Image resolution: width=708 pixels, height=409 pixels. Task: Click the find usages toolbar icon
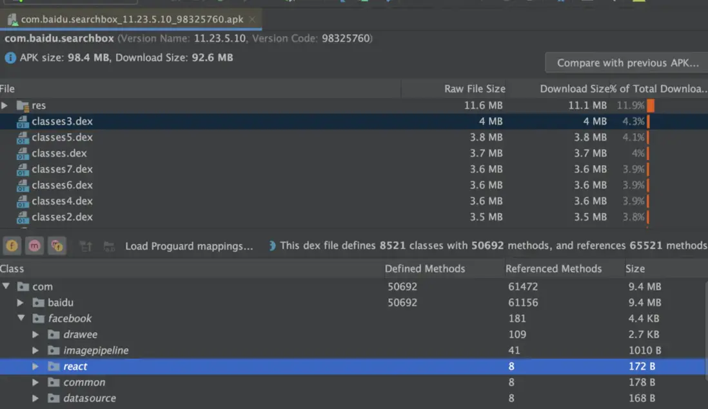pyautogui.click(x=109, y=246)
